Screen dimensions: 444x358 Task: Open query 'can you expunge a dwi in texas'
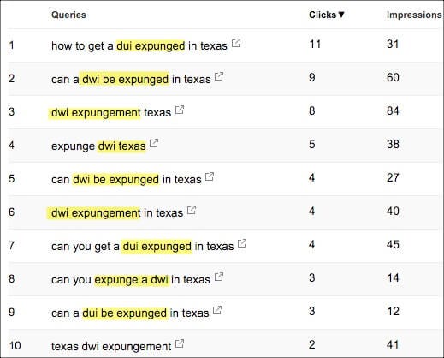(131, 279)
